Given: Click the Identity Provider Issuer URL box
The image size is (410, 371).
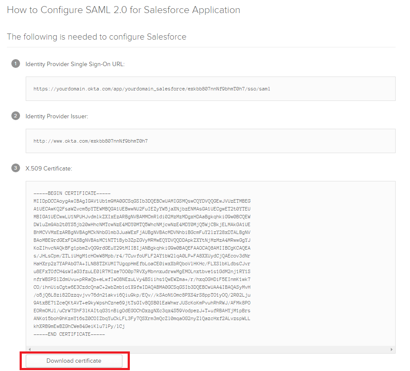Looking at the screenshot, I should pyautogui.click(x=210, y=141).
